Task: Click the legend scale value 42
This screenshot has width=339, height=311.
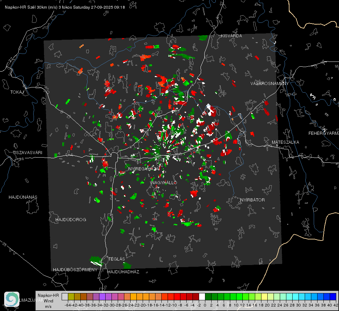Action: pos(336,305)
